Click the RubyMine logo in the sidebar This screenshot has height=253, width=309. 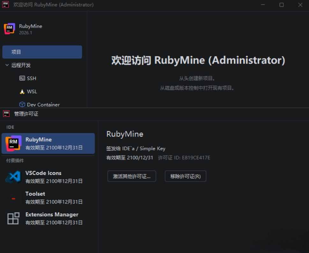pyautogui.click(x=10, y=28)
